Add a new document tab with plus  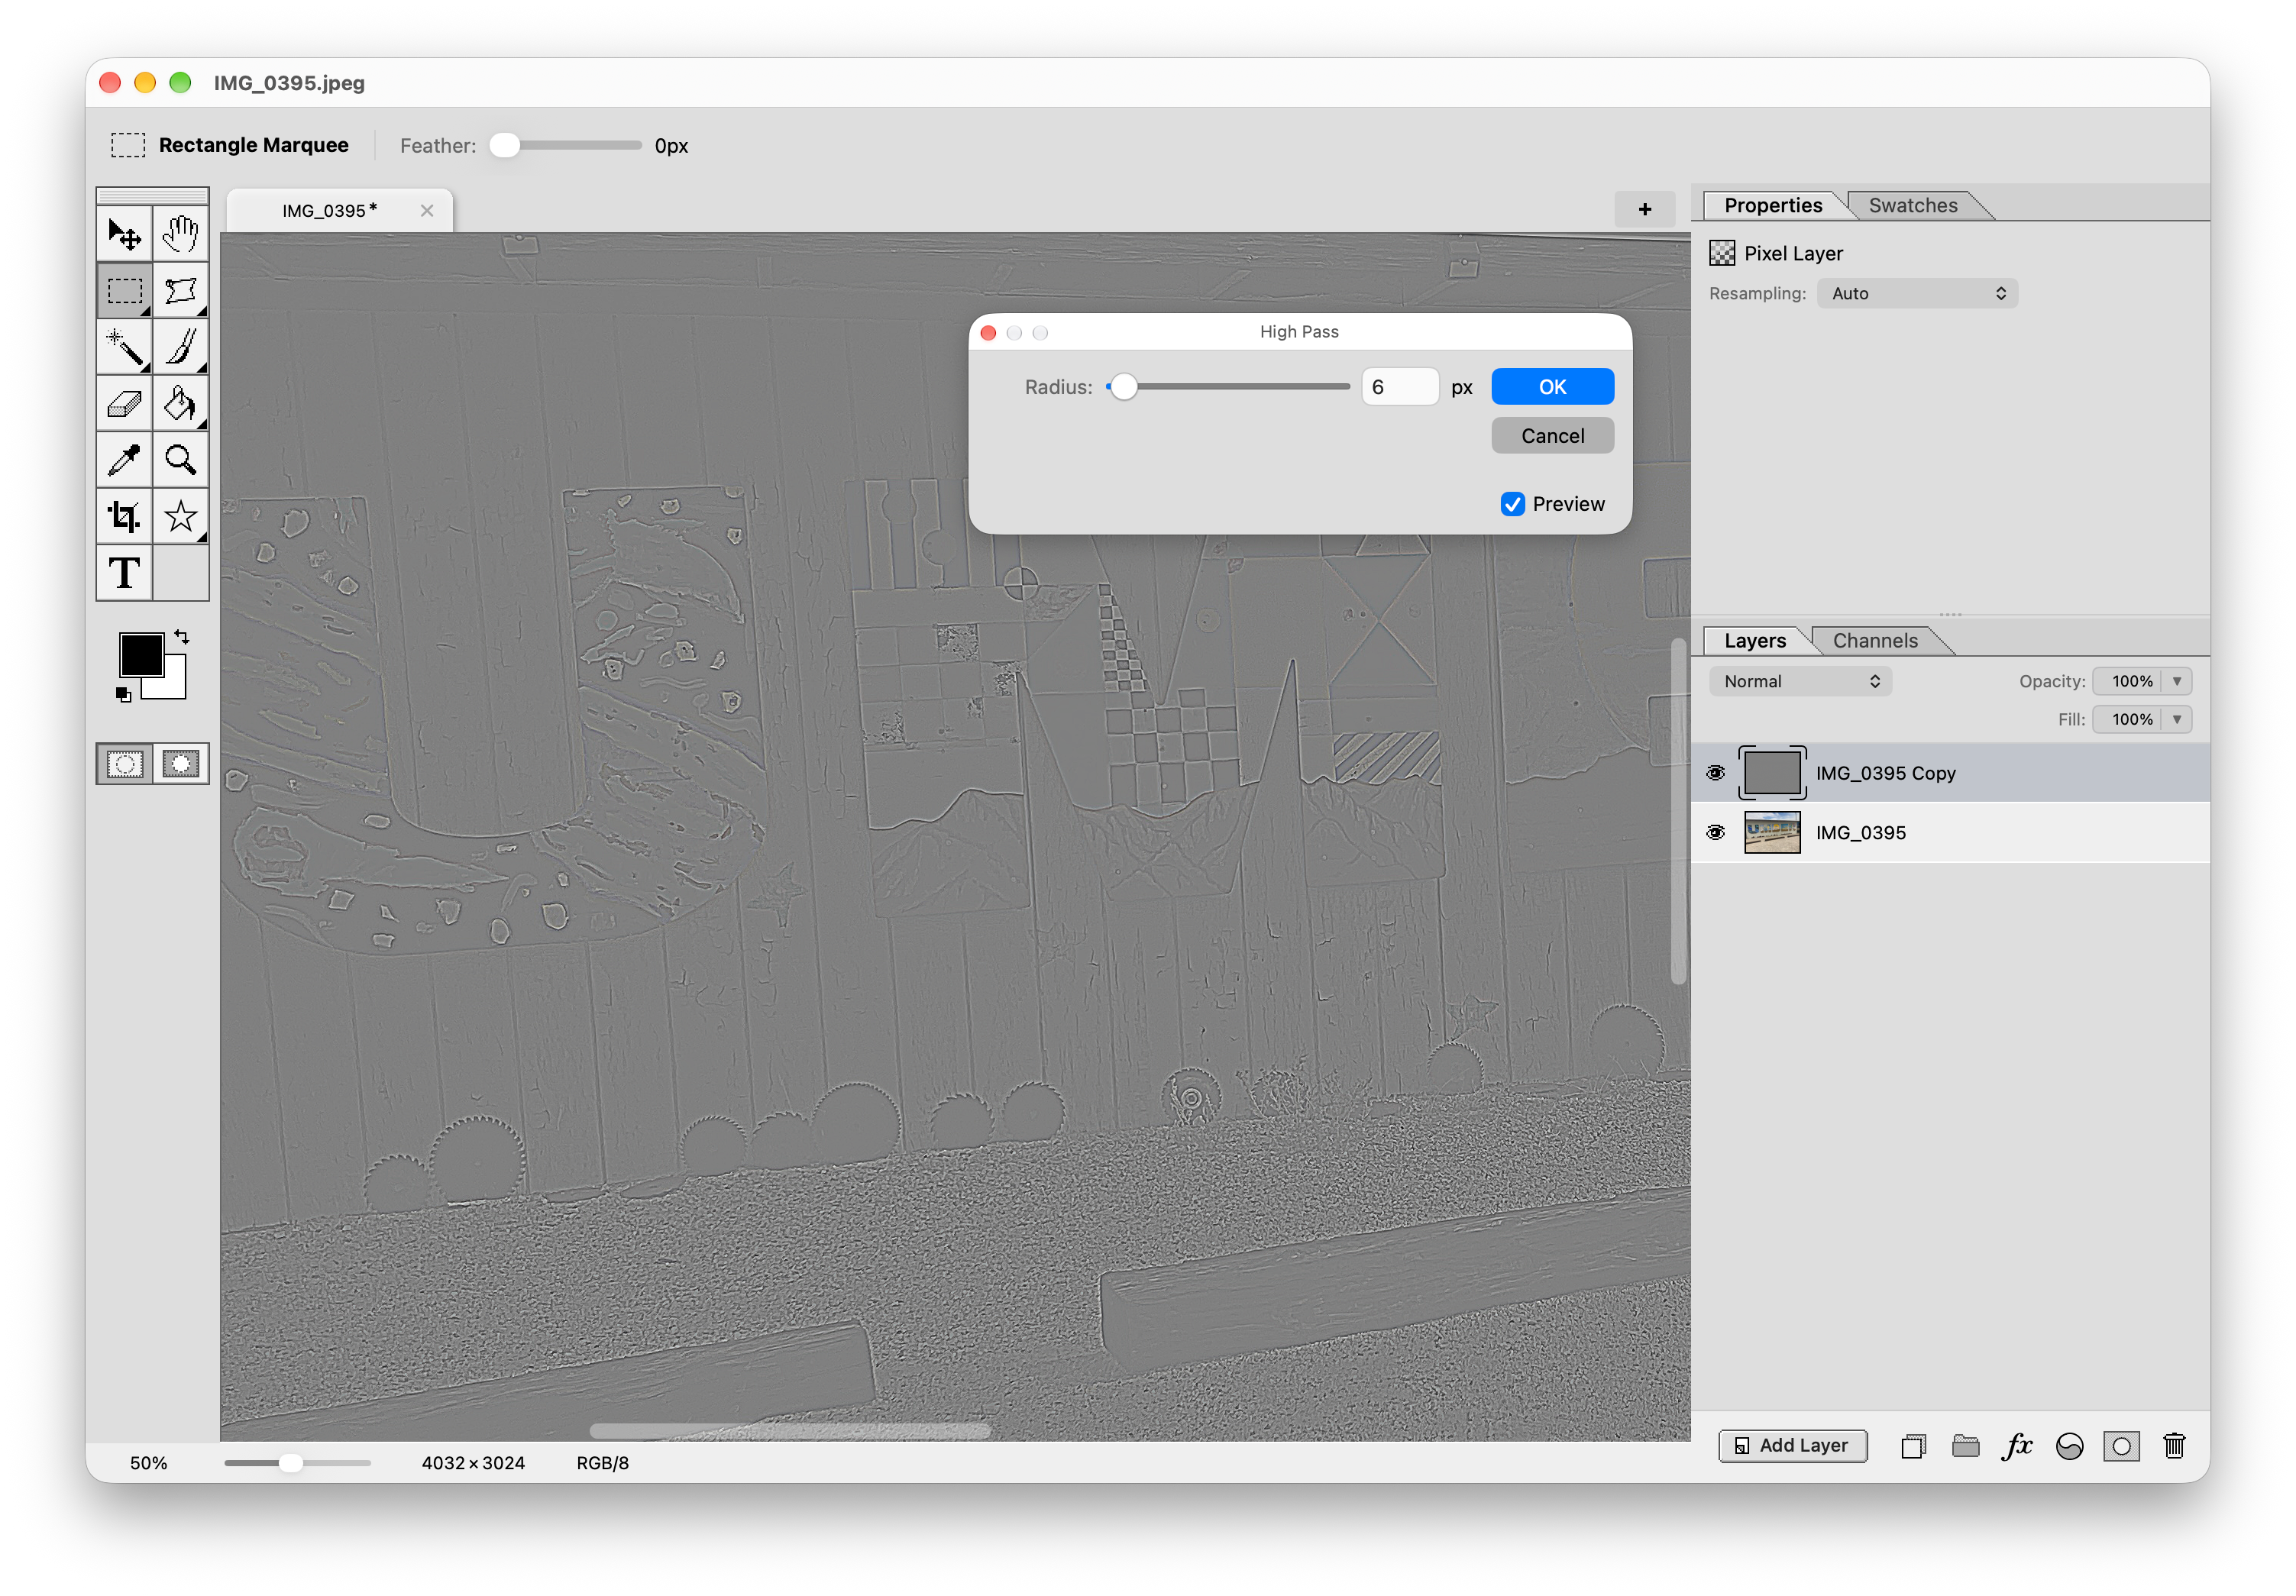(1645, 209)
